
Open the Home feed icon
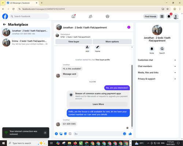click(73, 16)
